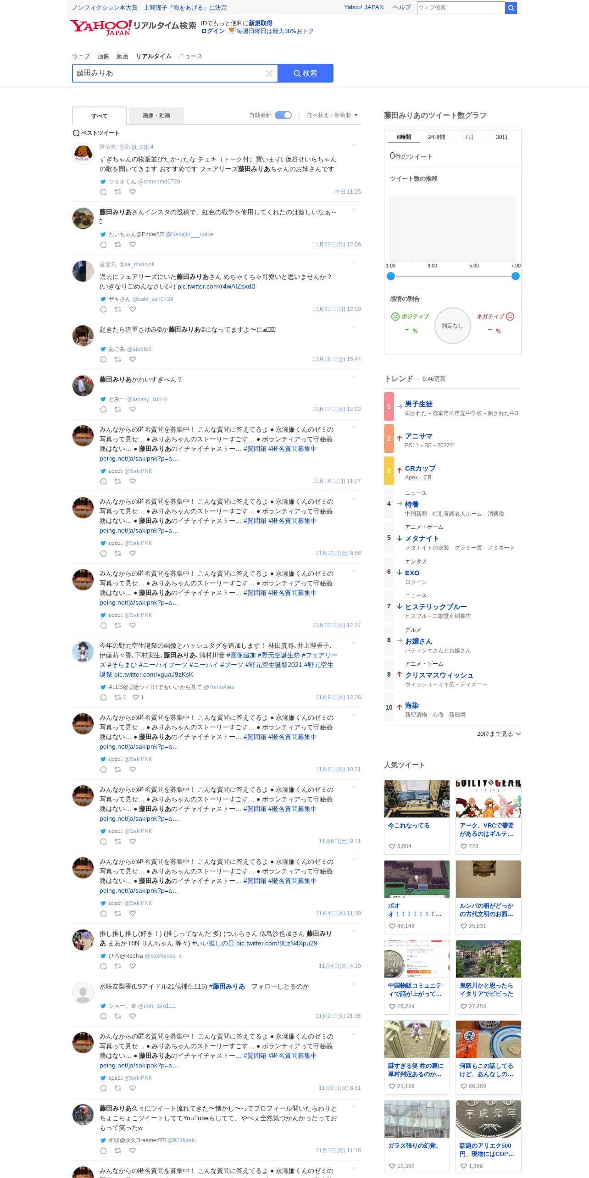Select the すべて tab

pos(100,116)
